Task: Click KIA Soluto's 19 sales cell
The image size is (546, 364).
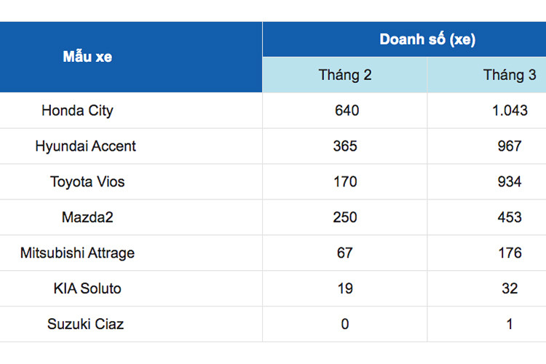Action: coord(345,288)
